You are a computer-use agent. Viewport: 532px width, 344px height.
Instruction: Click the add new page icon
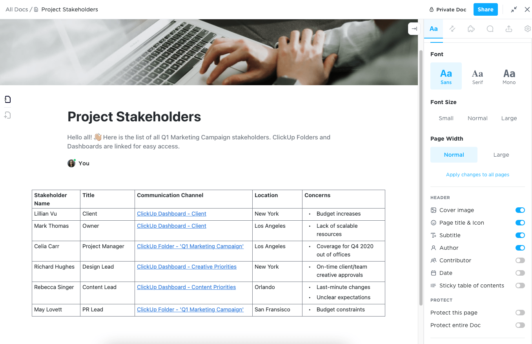tap(7, 115)
